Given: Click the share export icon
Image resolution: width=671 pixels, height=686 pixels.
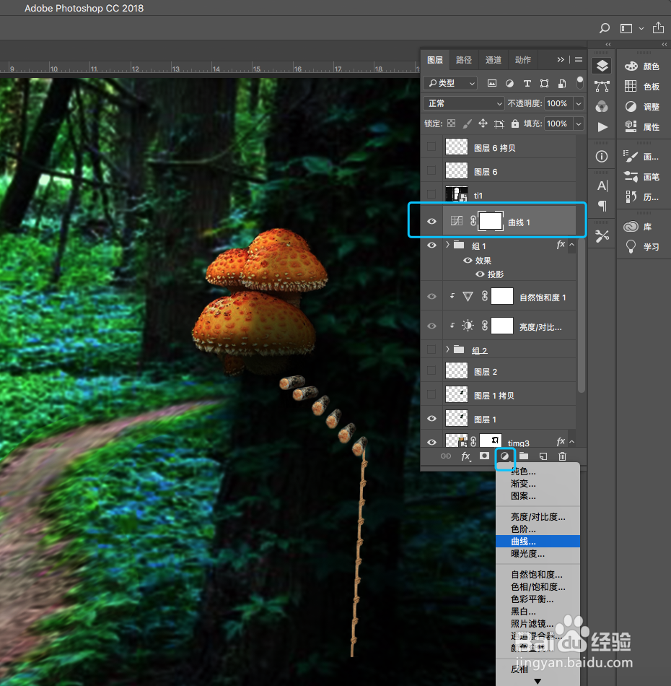Looking at the screenshot, I should point(658,27).
